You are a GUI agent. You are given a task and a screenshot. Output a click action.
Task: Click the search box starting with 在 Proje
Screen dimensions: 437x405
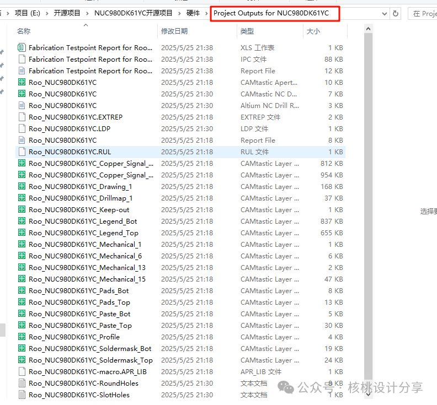pos(423,13)
